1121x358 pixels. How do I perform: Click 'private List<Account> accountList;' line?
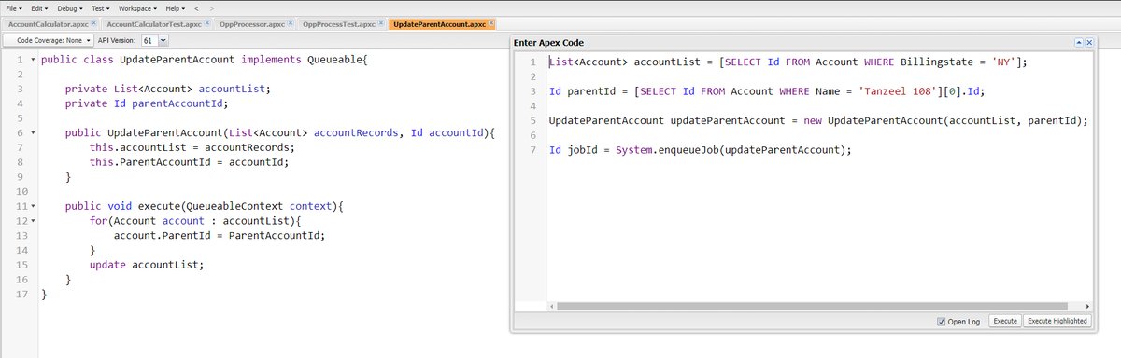click(168, 89)
